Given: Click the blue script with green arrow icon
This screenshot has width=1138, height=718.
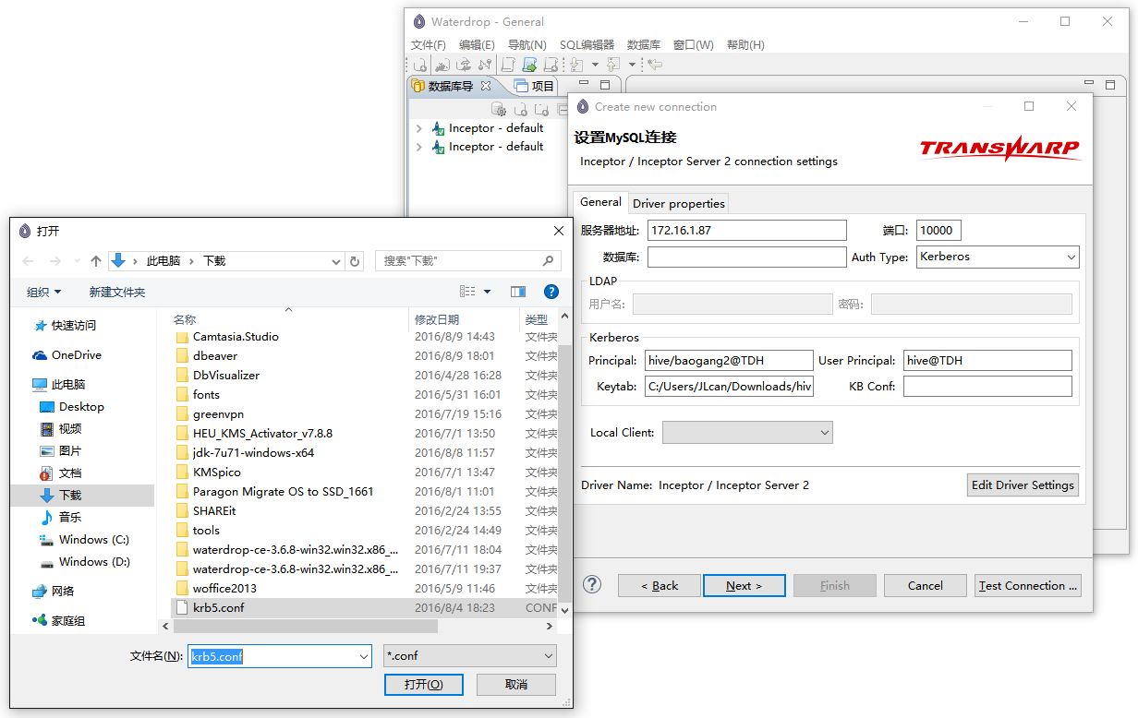Looking at the screenshot, I should (x=529, y=65).
